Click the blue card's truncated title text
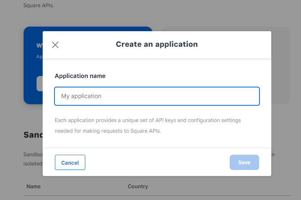Image resolution: width=301 pixels, height=200 pixels. (x=39, y=45)
